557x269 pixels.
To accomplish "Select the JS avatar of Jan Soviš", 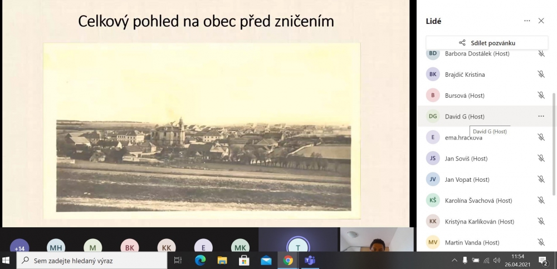I will point(433,158).
